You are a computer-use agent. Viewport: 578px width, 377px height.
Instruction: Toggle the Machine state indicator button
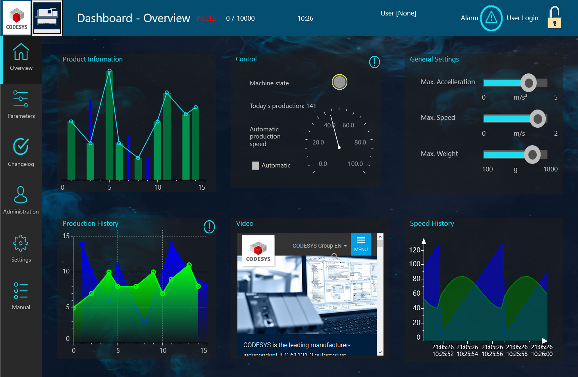339,82
